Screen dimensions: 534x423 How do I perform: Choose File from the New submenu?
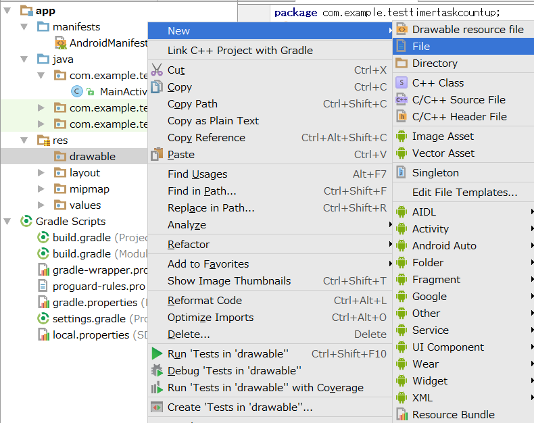click(x=420, y=47)
